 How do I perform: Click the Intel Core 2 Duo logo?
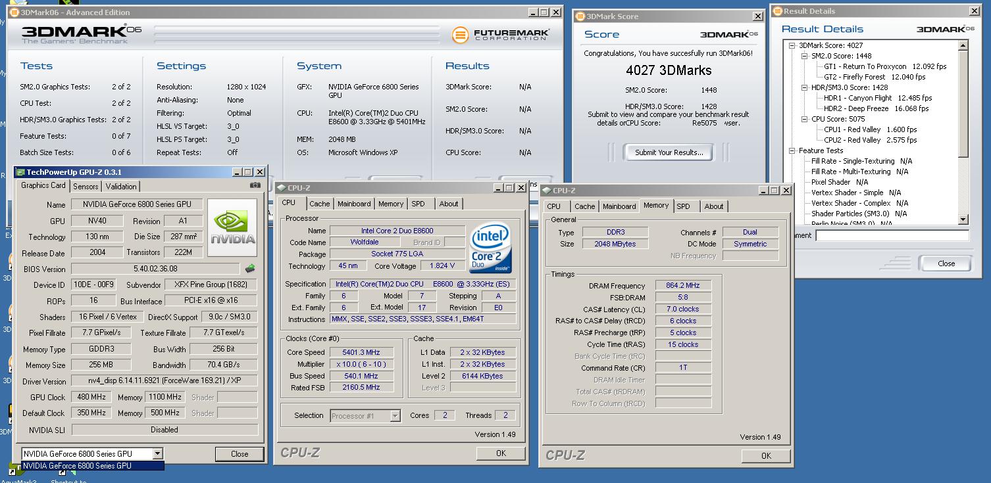point(490,248)
